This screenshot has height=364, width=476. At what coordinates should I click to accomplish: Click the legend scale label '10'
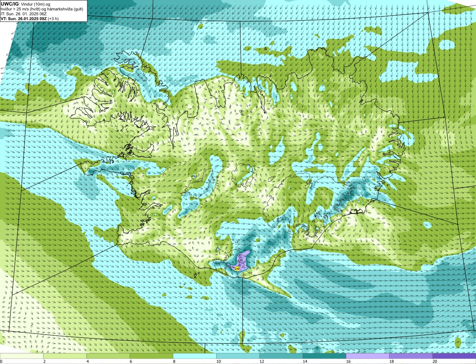click(x=218, y=361)
